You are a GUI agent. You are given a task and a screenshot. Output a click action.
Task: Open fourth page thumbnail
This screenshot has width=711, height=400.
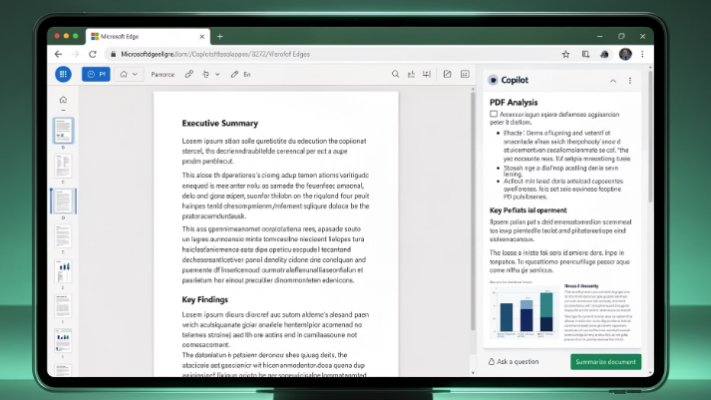(63, 235)
